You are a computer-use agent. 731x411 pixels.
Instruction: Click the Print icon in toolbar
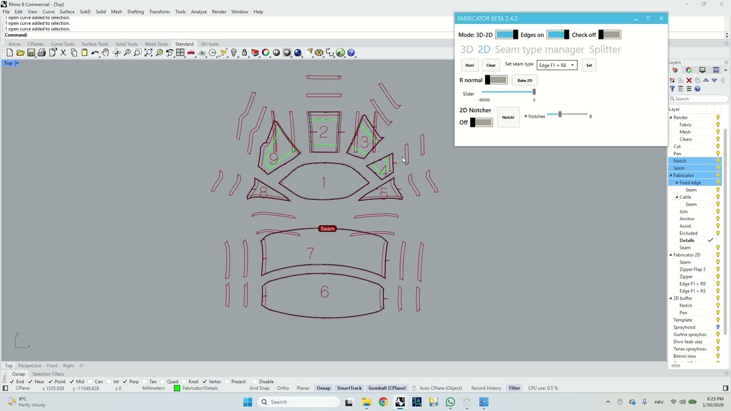click(x=42, y=53)
